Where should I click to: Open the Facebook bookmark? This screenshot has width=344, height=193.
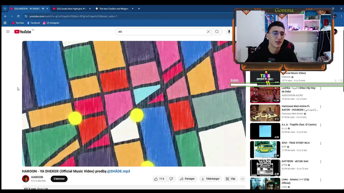tap(33, 23)
